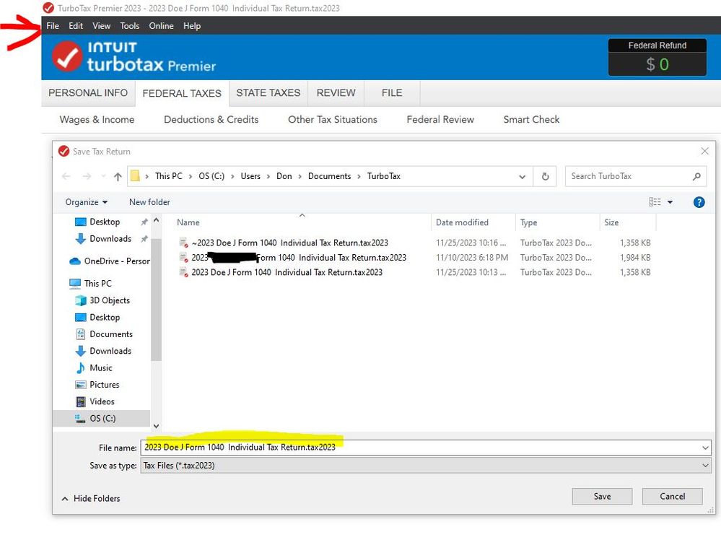721x540 pixels.
Task: Open the Online menu
Action: tap(162, 26)
